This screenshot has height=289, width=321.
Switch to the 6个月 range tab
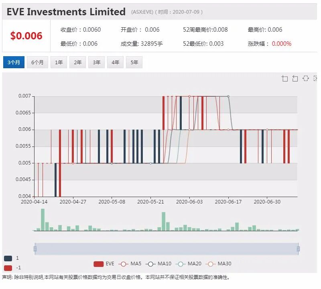click(37, 62)
